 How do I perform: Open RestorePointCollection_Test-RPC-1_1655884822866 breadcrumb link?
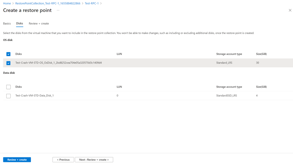point(48,3)
